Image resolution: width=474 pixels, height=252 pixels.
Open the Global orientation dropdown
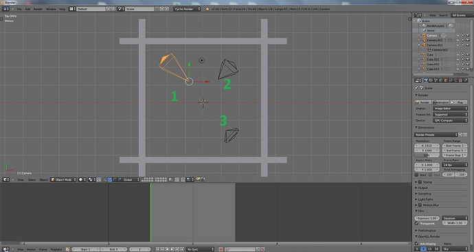click(131, 179)
